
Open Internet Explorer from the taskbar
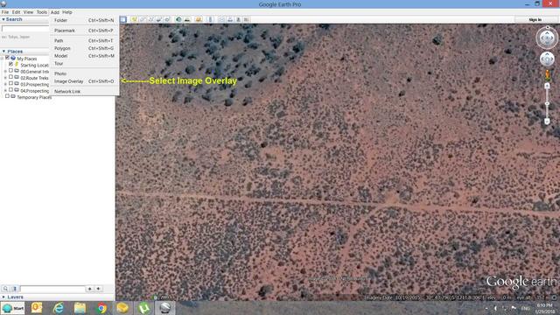point(59,308)
